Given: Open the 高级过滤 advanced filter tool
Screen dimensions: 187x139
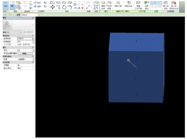Looking at the screenshot, I should point(129,4).
